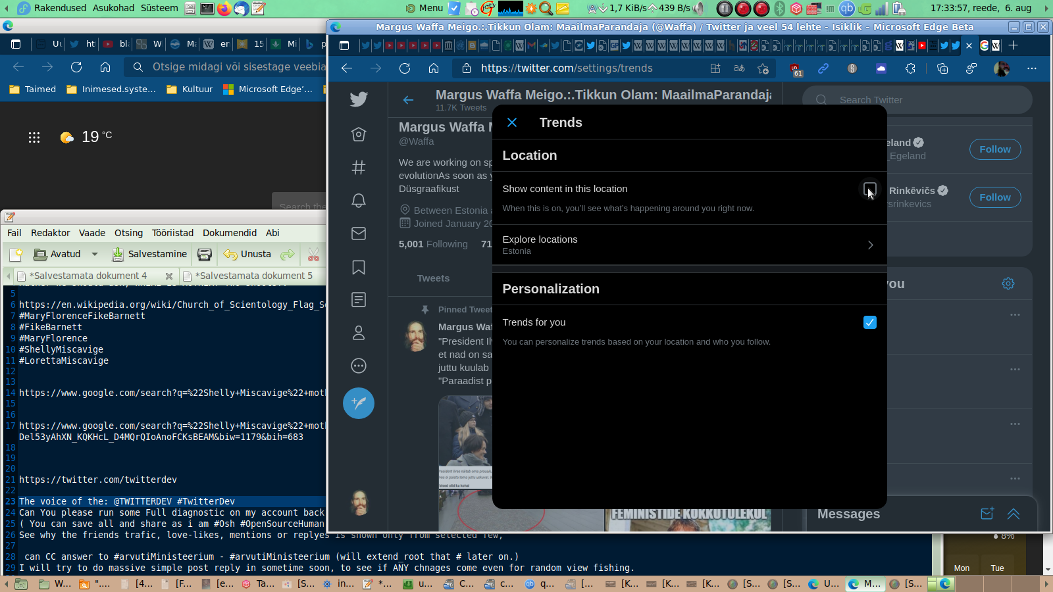Open trends settings gear icon

tap(1008, 284)
